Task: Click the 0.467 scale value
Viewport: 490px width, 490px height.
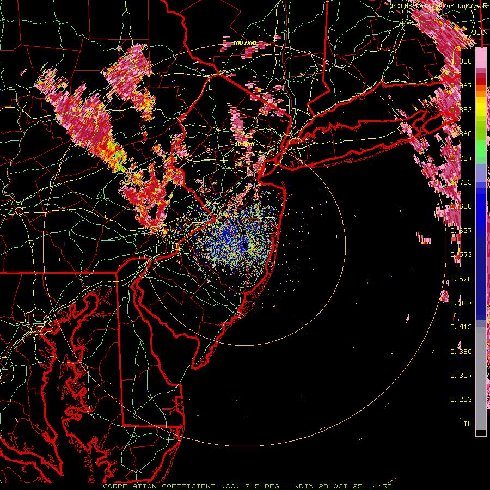Action: click(x=461, y=303)
